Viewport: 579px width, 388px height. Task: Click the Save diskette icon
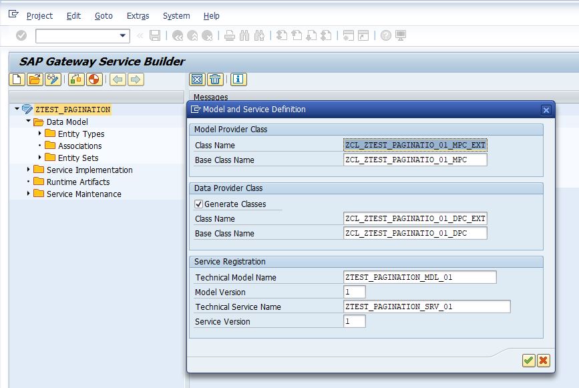click(x=155, y=35)
